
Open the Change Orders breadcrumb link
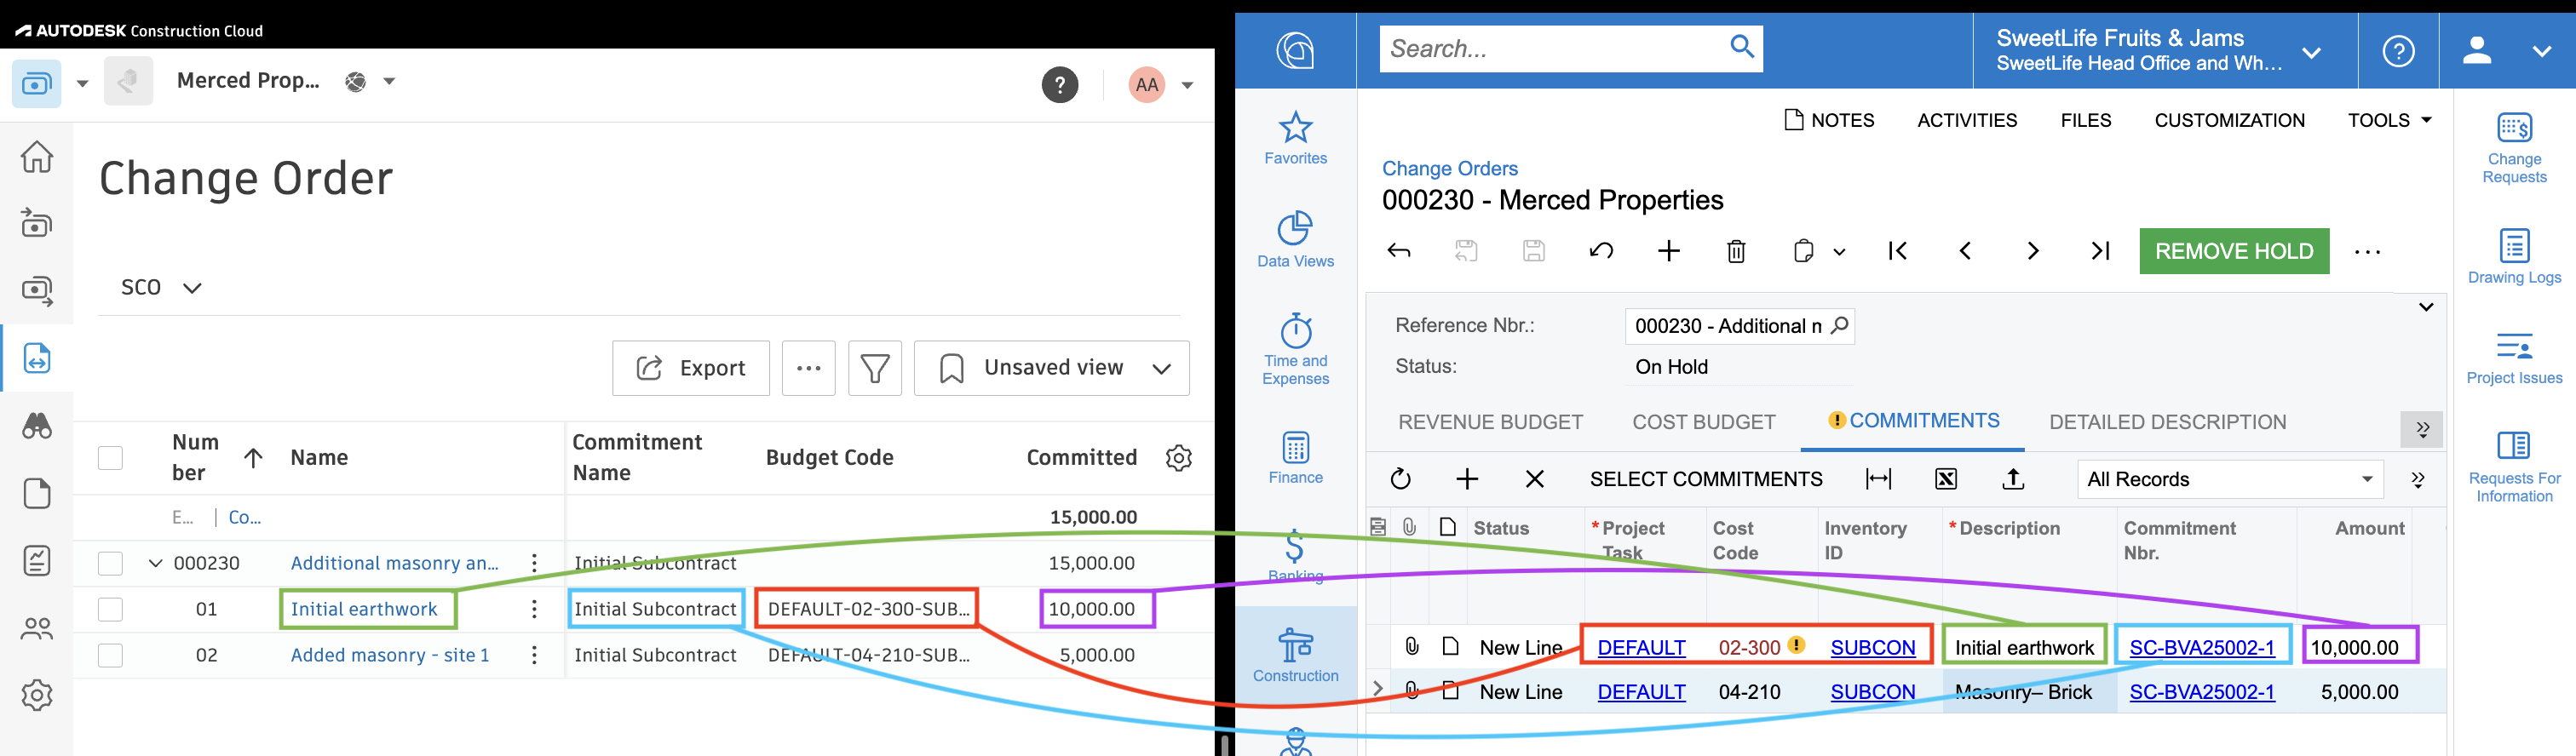[1449, 169]
